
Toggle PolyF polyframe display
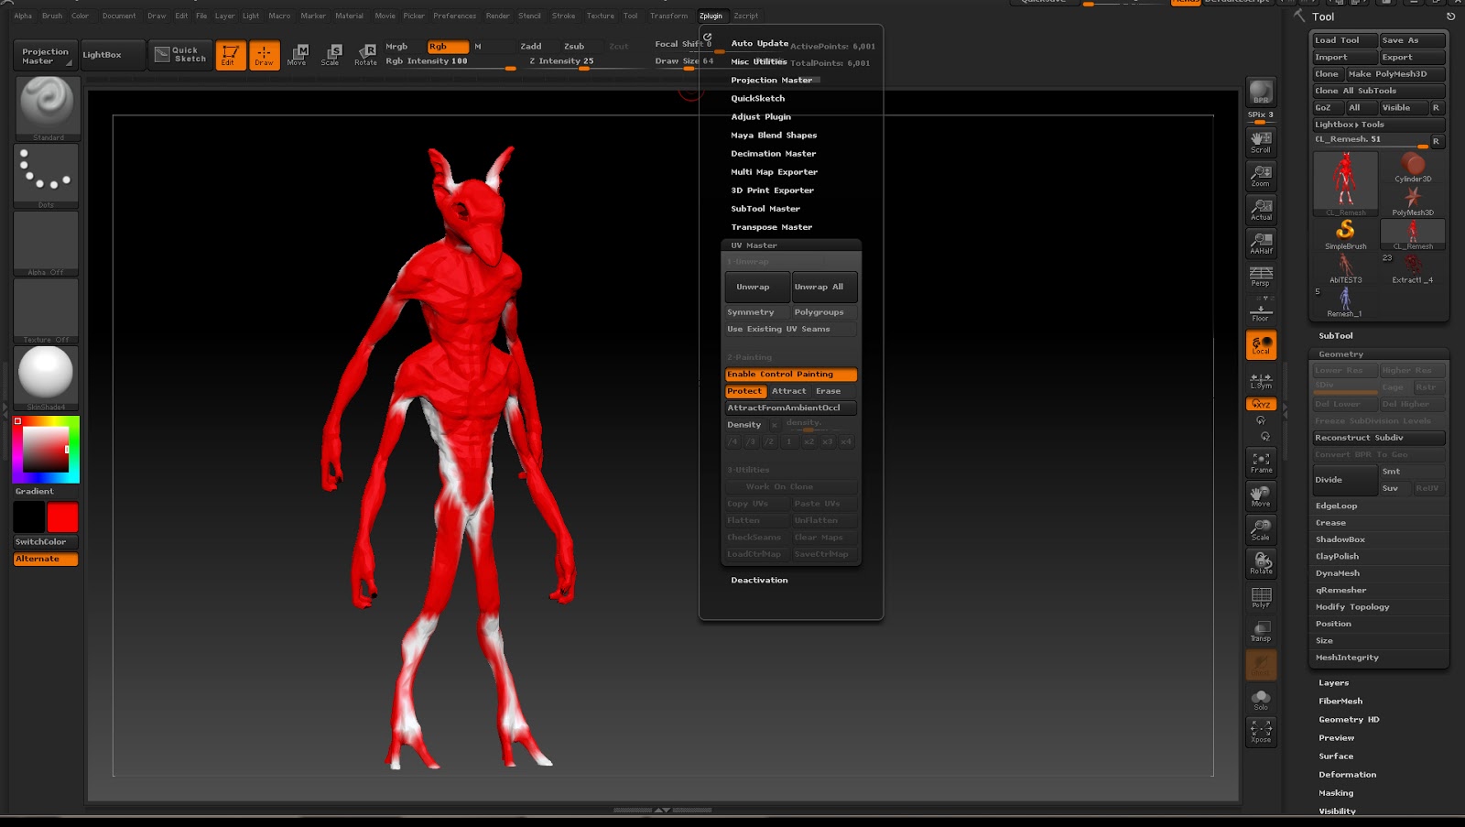click(1261, 597)
